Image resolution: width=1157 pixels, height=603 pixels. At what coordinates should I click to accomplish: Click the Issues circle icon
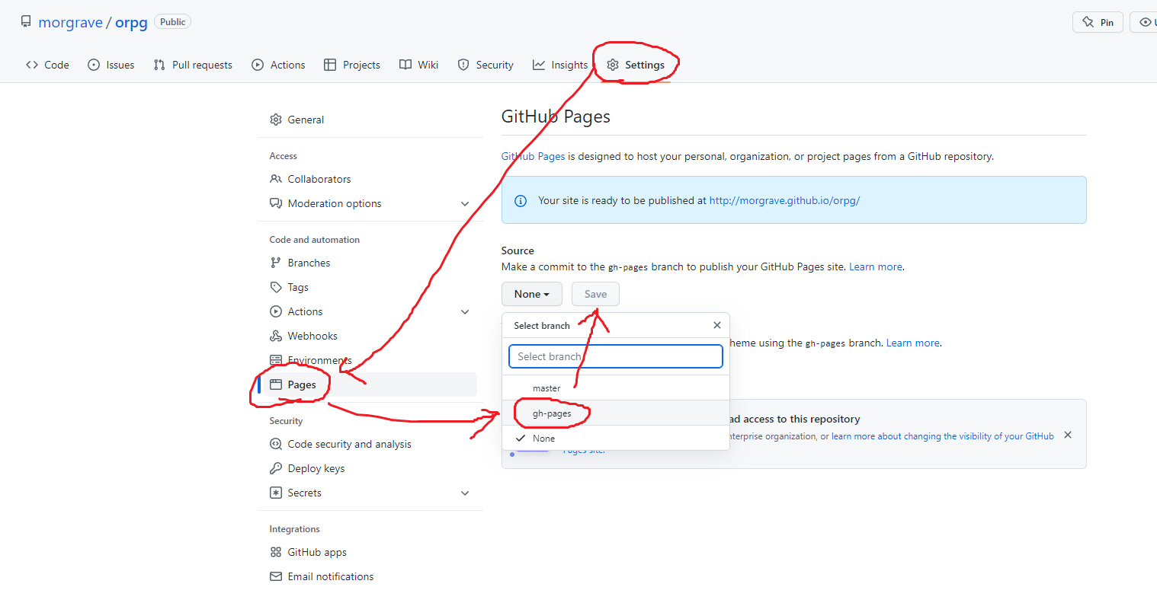(94, 65)
